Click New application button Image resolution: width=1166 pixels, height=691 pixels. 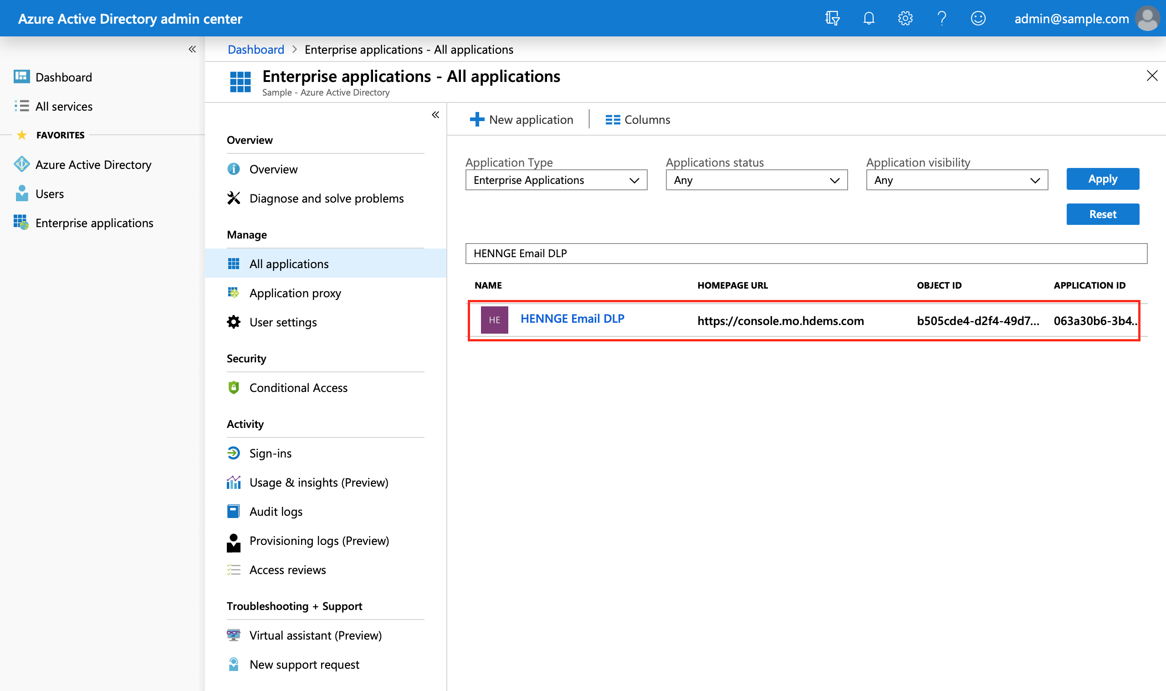point(522,120)
